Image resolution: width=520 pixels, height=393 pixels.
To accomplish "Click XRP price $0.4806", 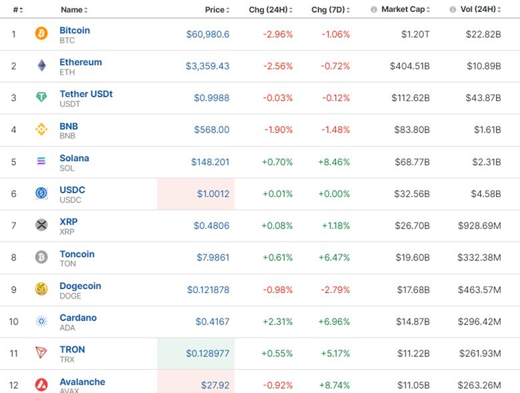I will [x=211, y=226].
